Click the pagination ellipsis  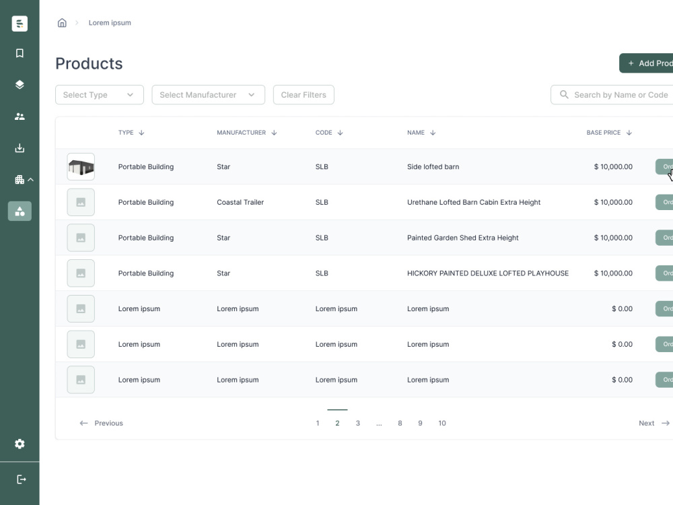point(379,424)
